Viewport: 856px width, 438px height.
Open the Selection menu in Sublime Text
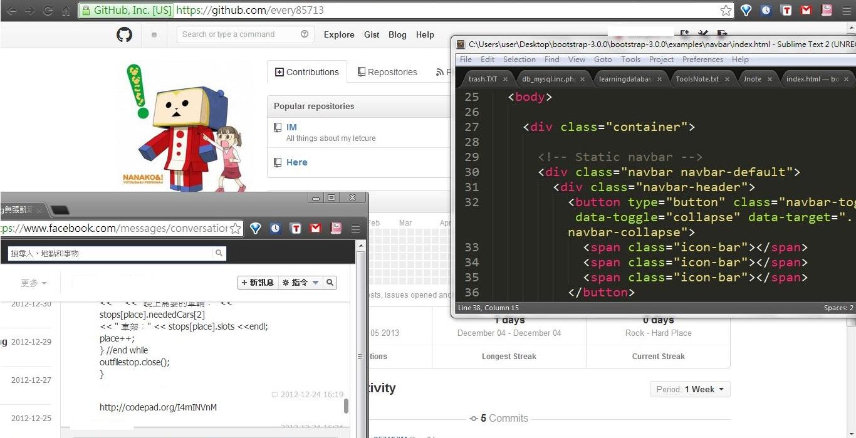tap(519, 60)
